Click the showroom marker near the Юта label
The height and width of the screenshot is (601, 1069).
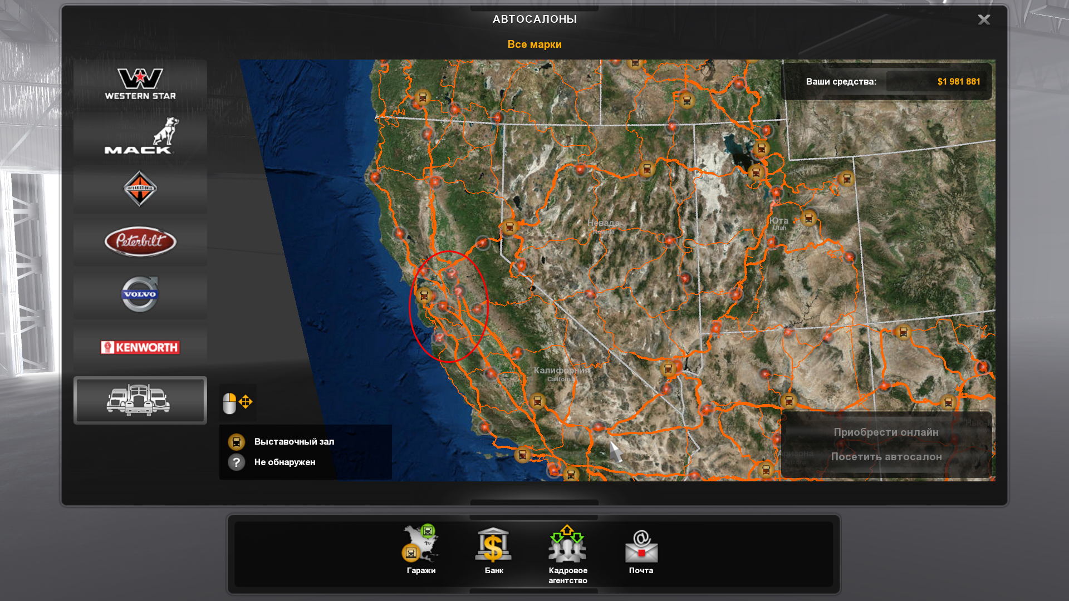(808, 218)
